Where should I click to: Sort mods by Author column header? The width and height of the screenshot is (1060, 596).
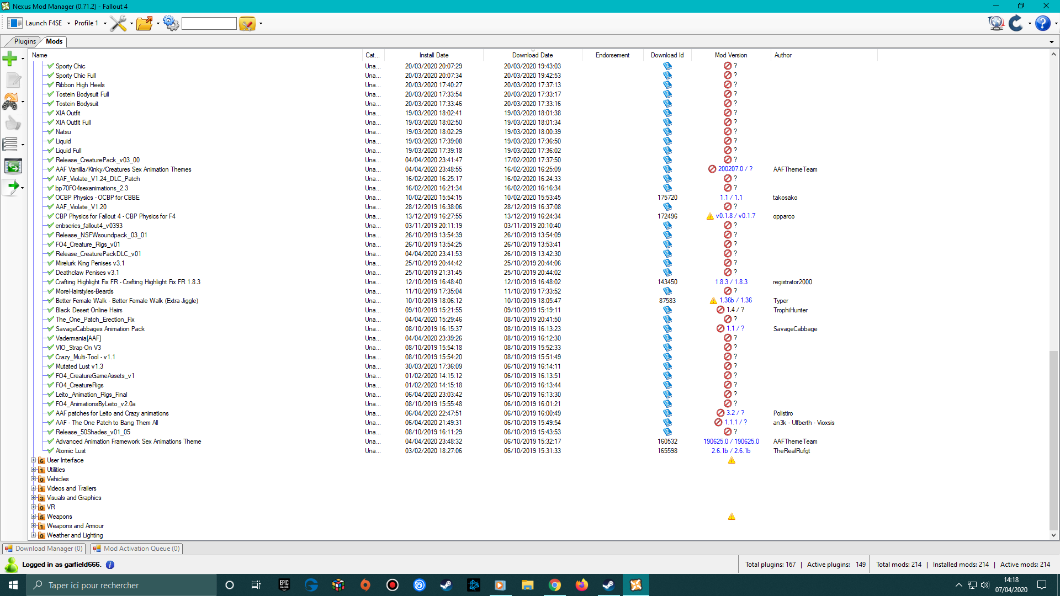point(824,55)
